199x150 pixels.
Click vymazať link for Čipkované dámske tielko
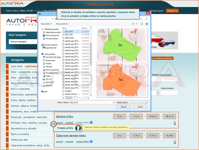pos(69,142)
